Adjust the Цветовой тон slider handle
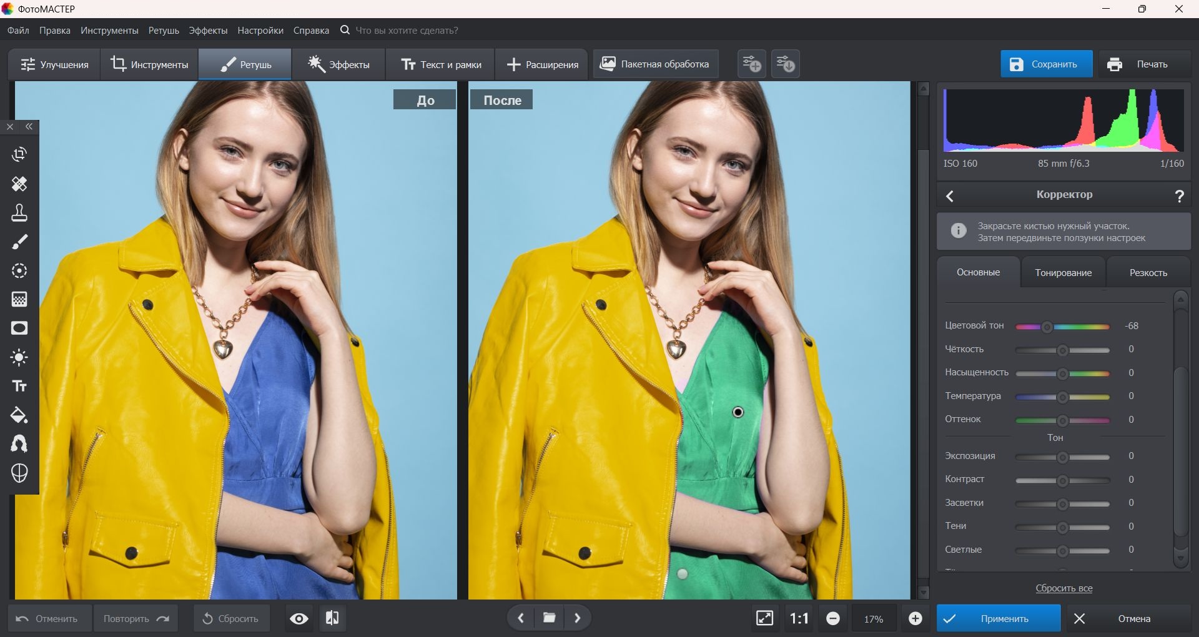The image size is (1199, 637). click(1047, 327)
